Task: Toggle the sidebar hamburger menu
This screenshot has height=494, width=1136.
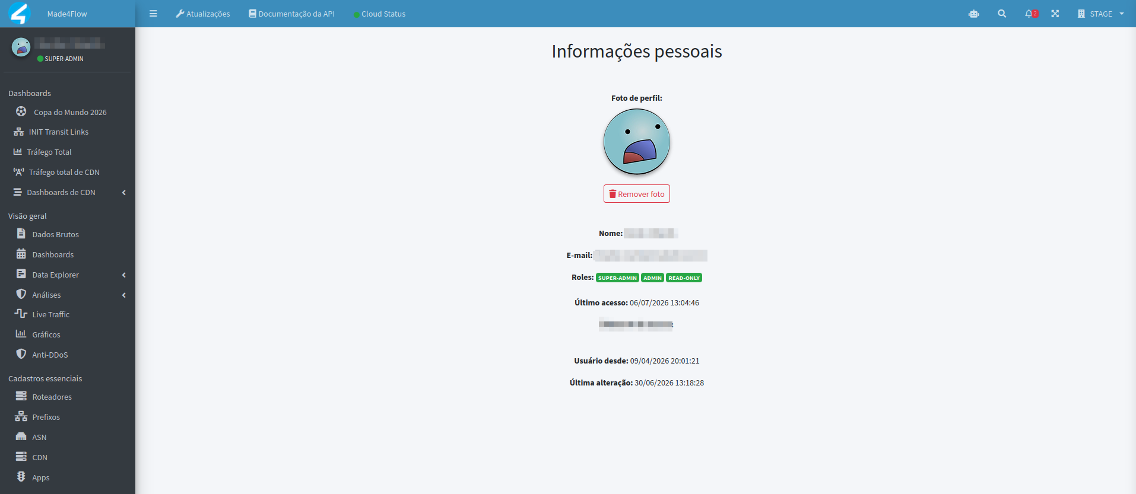Action: [x=153, y=14]
